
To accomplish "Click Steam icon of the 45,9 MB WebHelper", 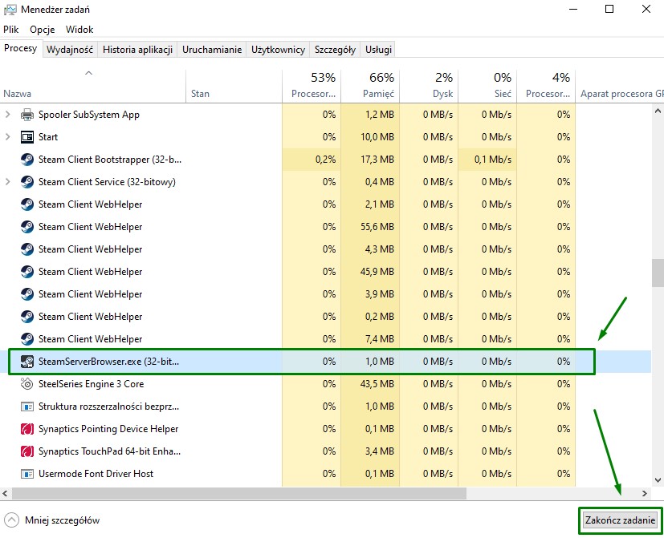I will pos(27,272).
